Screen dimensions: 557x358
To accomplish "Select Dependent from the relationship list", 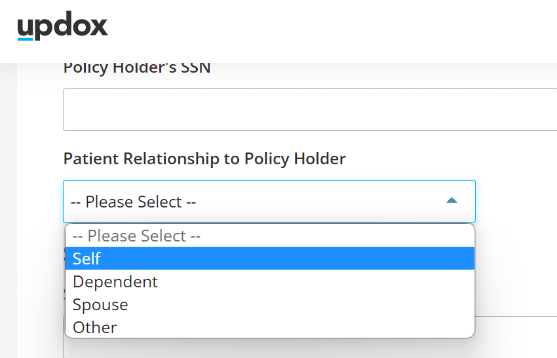I will point(270,281).
